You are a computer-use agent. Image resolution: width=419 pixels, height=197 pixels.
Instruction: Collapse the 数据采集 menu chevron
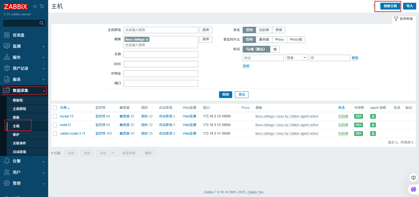(x=44, y=91)
